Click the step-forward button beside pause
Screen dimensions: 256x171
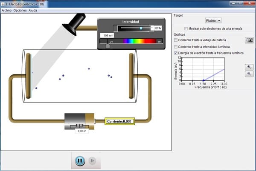93,161
